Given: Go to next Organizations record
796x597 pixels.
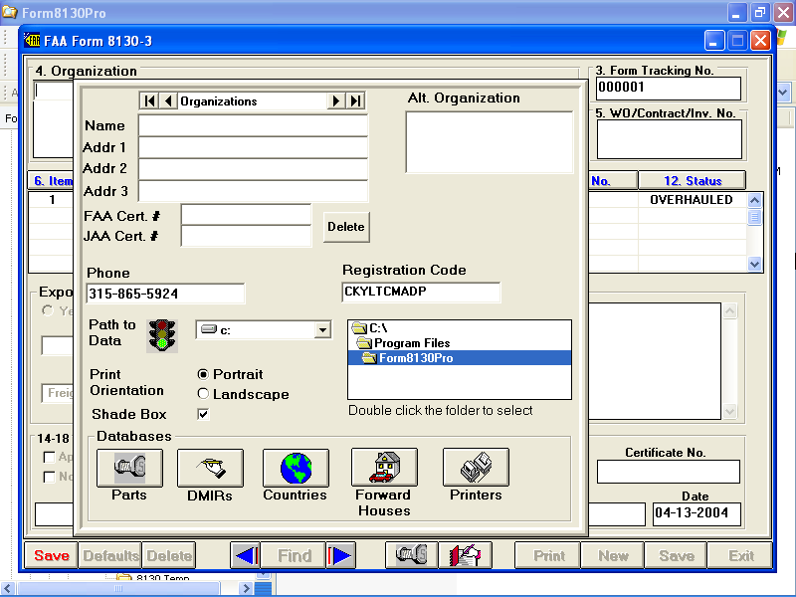Looking at the screenshot, I should [336, 100].
